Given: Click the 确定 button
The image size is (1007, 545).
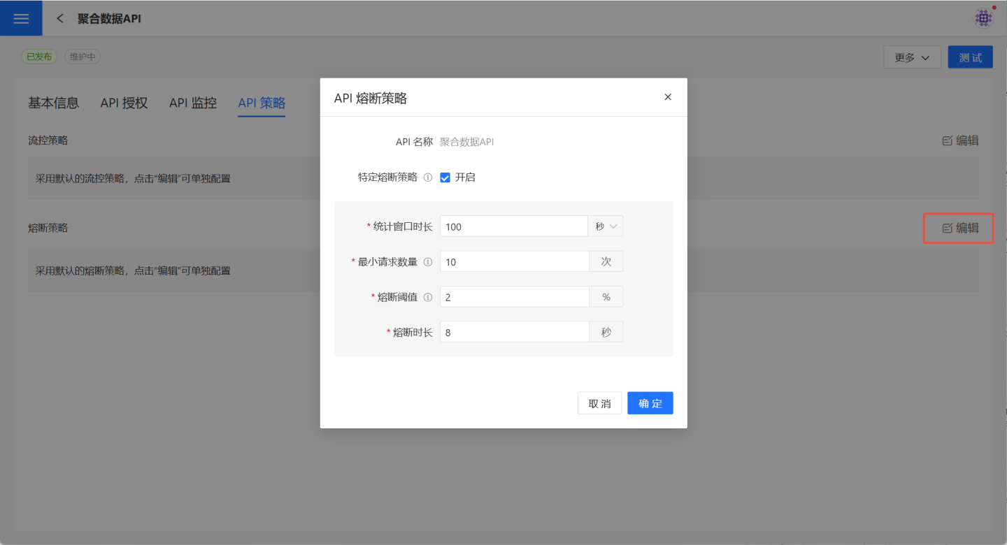Looking at the screenshot, I should pos(650,403).
